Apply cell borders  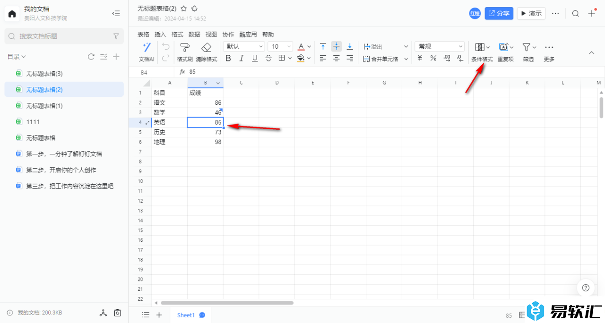pos(282,58)
